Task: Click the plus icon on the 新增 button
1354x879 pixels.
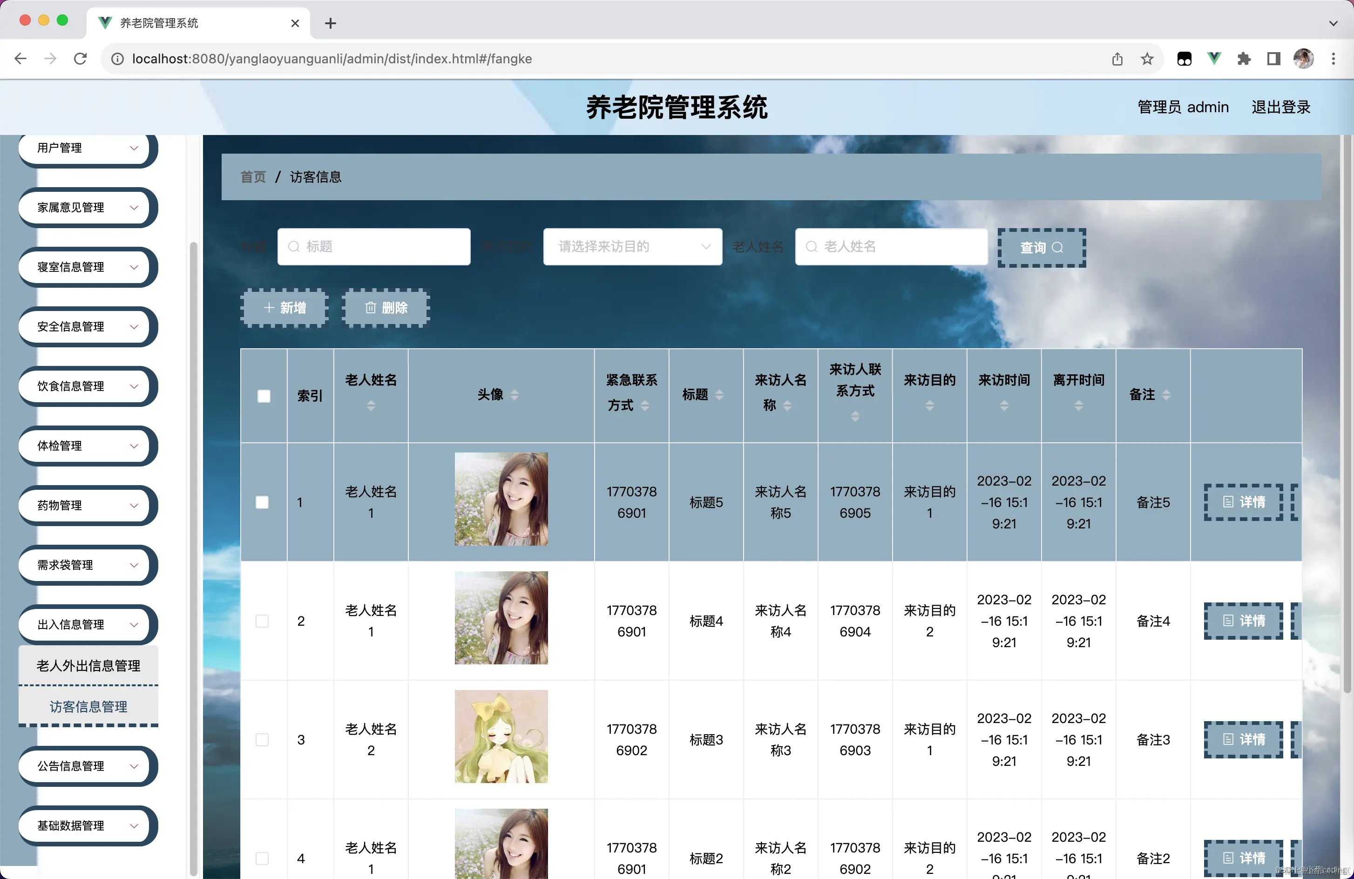Action: (270, 308)
